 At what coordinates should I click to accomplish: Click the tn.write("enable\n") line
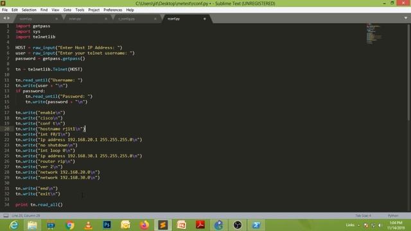pyautogui.click(x=40, y=113)
